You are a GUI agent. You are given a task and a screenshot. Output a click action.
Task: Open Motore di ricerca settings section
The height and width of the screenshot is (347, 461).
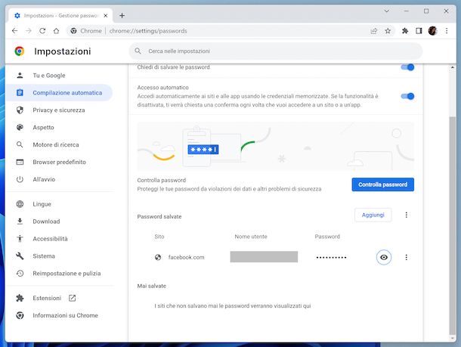(x=55, y=144)
